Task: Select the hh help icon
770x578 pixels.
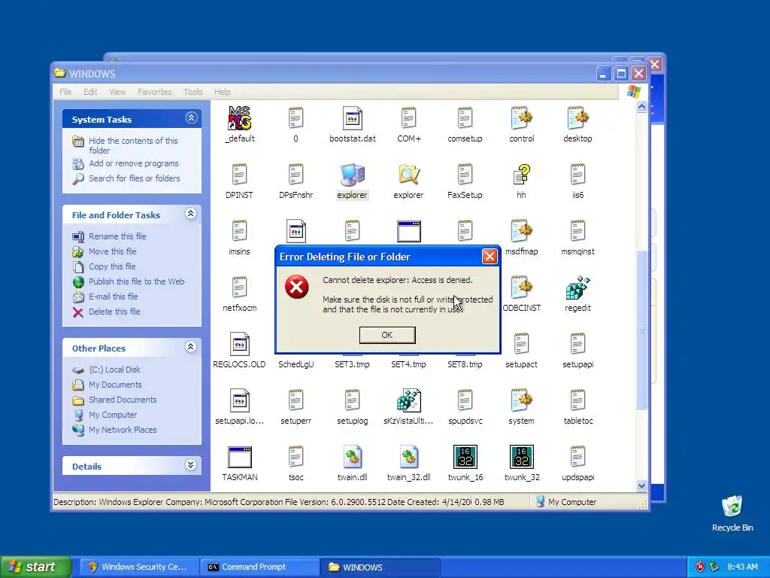Action: click(x=522, y=175)
